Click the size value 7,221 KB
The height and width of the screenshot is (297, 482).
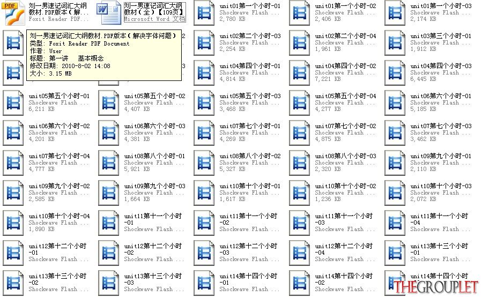tap(328, 79)
